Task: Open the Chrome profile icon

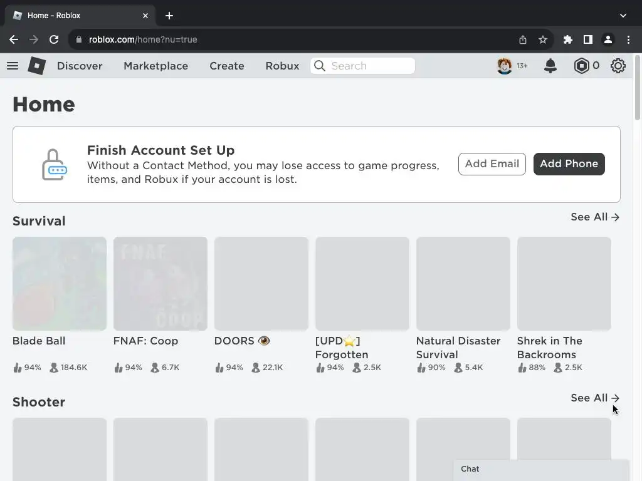Action: point(608,39)
